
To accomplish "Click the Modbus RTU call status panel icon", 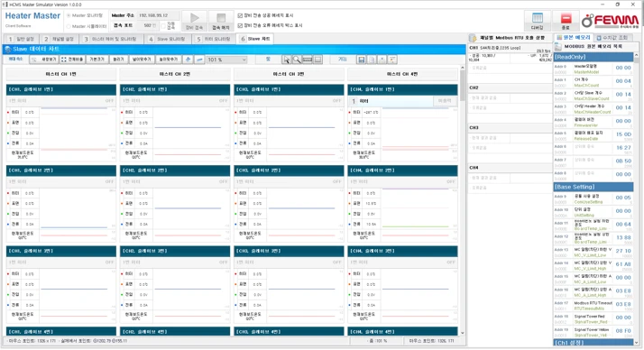I will coord(474,38).
